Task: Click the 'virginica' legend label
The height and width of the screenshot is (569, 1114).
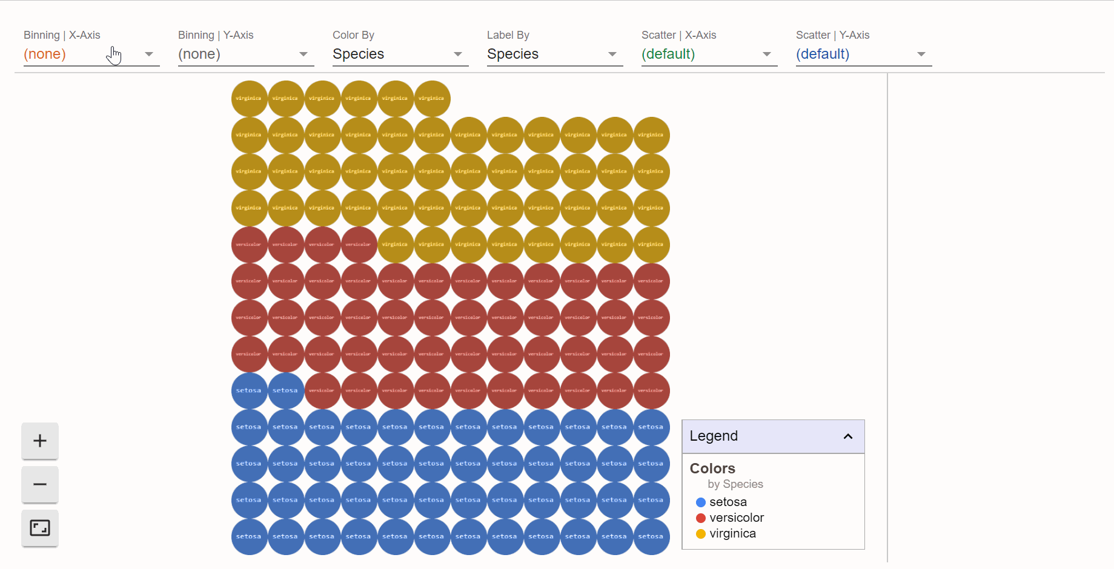Action: (x=733, y=533)
